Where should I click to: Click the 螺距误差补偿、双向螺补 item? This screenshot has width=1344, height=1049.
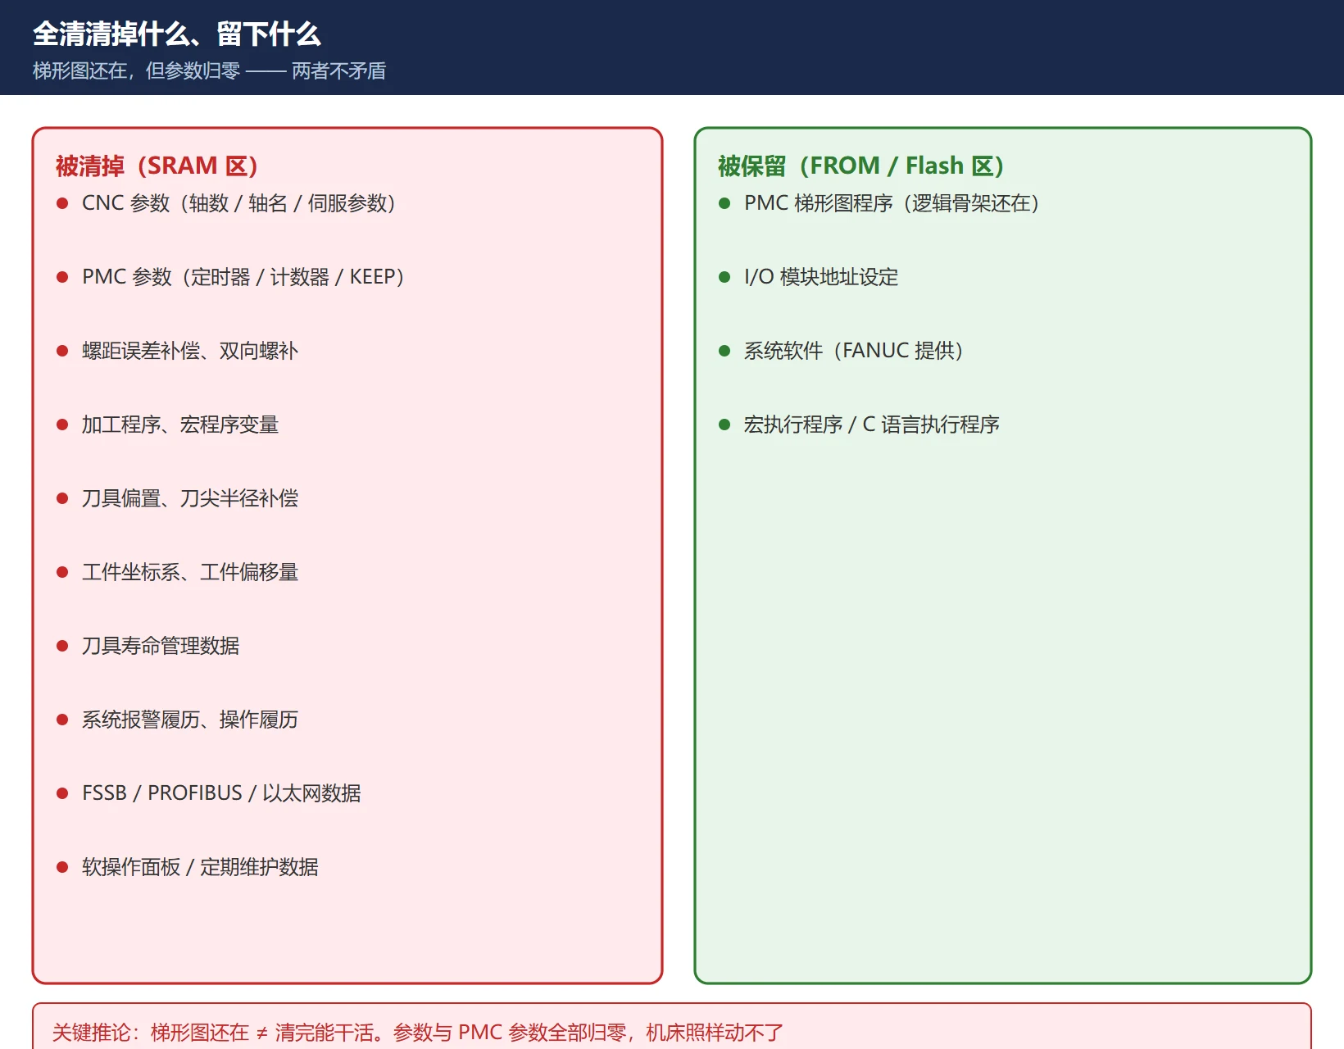click(190, 351)
